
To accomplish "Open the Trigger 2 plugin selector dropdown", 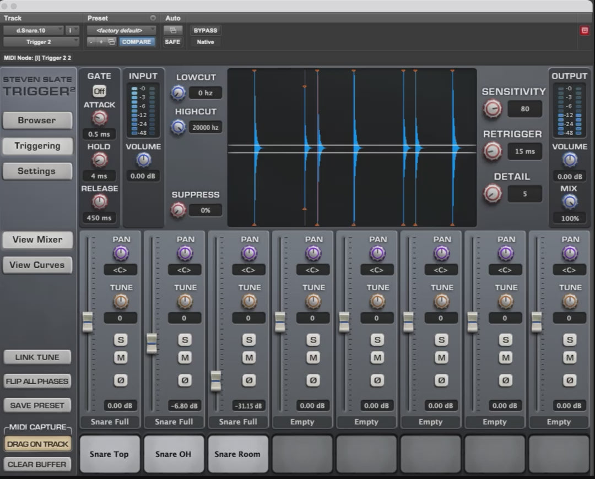I will click(41, 42).
